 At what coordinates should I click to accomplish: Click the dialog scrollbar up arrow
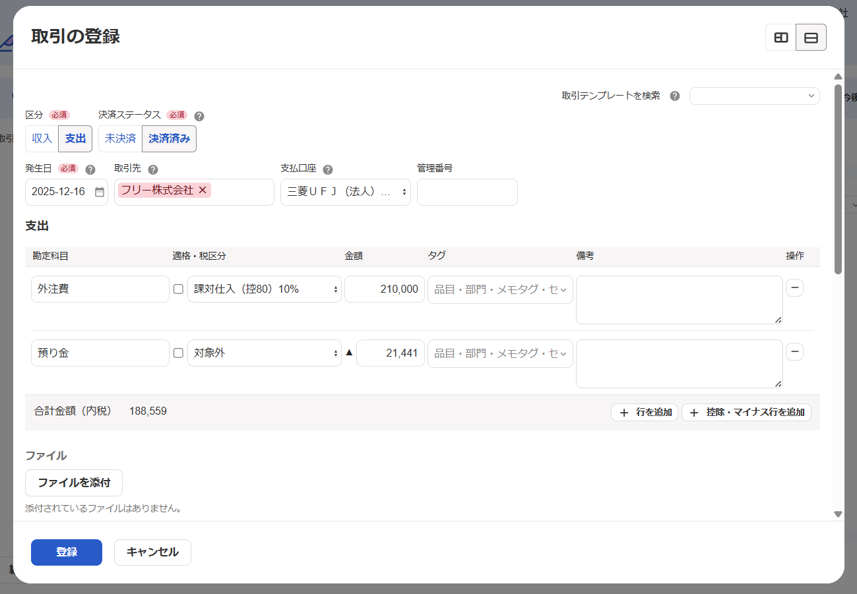pos(839,76)
